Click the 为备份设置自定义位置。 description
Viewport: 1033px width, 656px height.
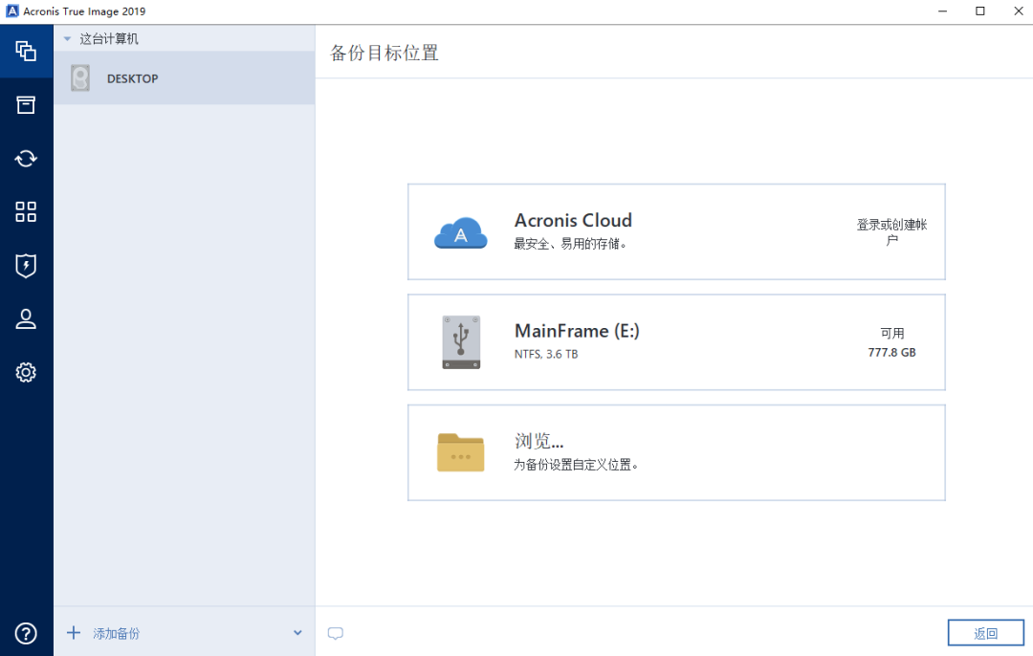577,465
